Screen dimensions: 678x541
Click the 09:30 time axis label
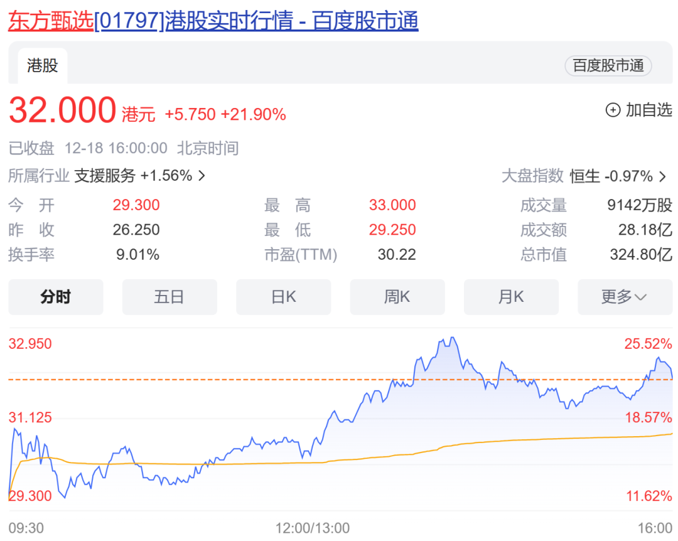point(26,528)
